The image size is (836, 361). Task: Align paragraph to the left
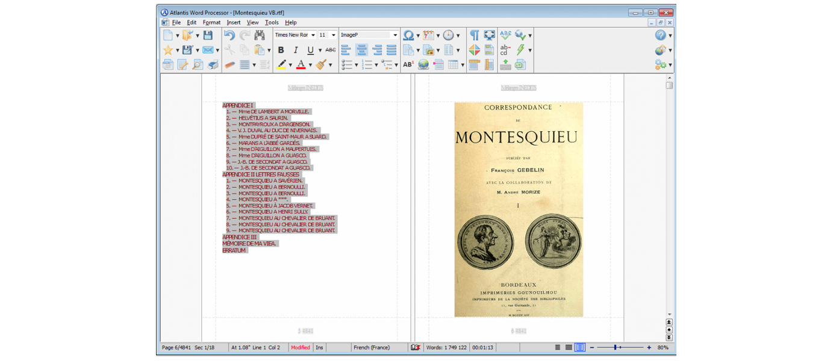[x=346, y=50]
